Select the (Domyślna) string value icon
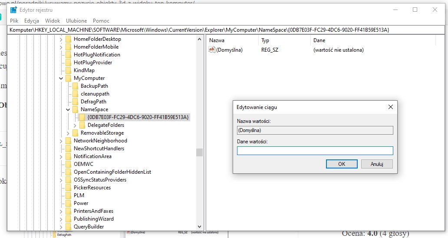Viewport: 448px width, 238px height. click(212, 50)
